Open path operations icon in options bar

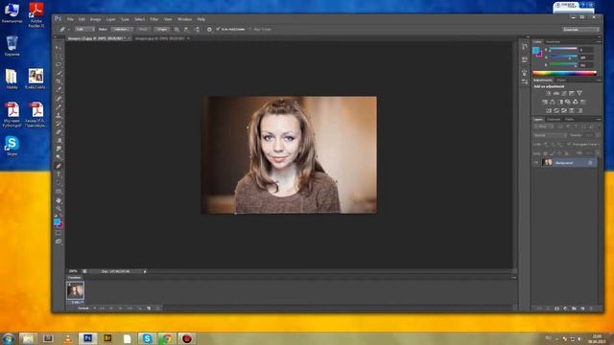point(177,30)
